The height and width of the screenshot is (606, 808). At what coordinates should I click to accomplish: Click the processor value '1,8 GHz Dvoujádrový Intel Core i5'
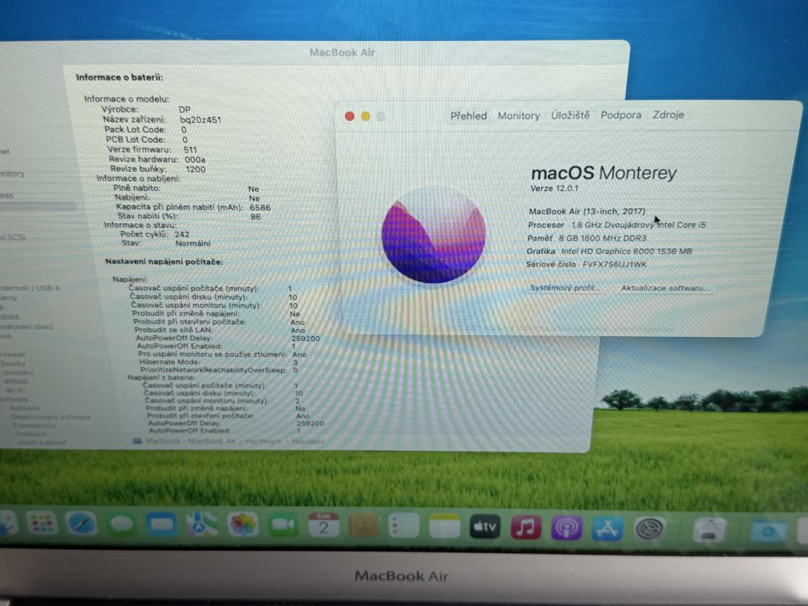point(638,225)
